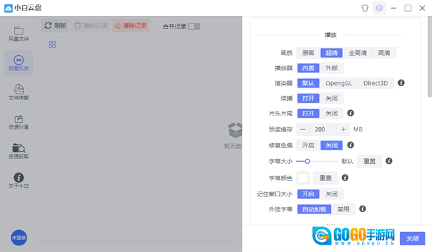Reset subtitle color with 重置 button

[326, 178]
